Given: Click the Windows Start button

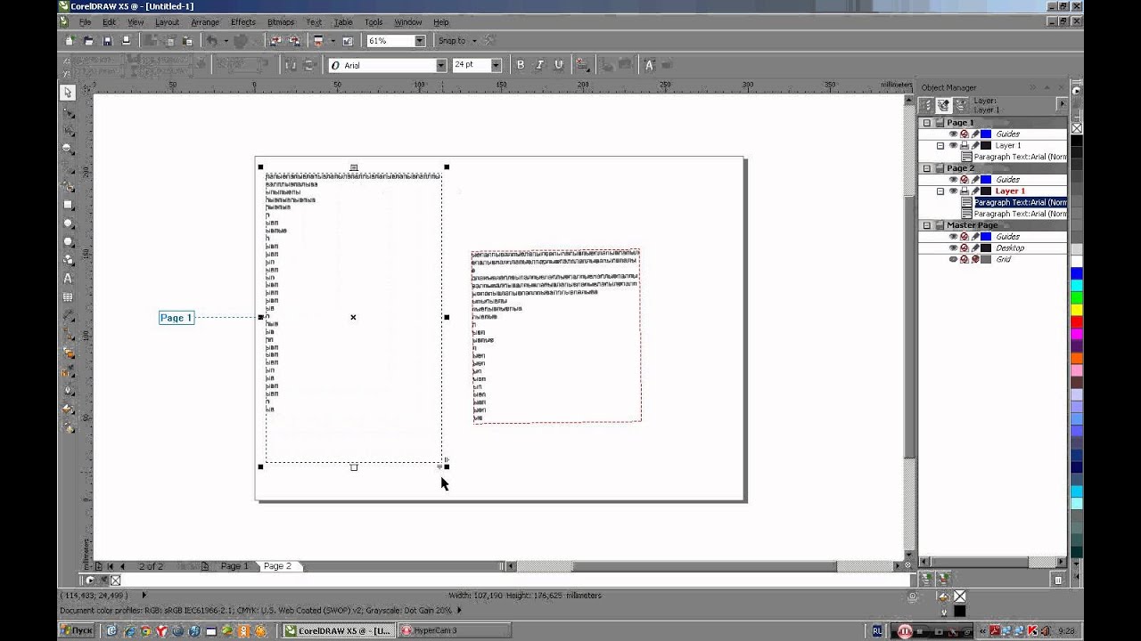Looking at the screenshot, I should pos(78,630).
